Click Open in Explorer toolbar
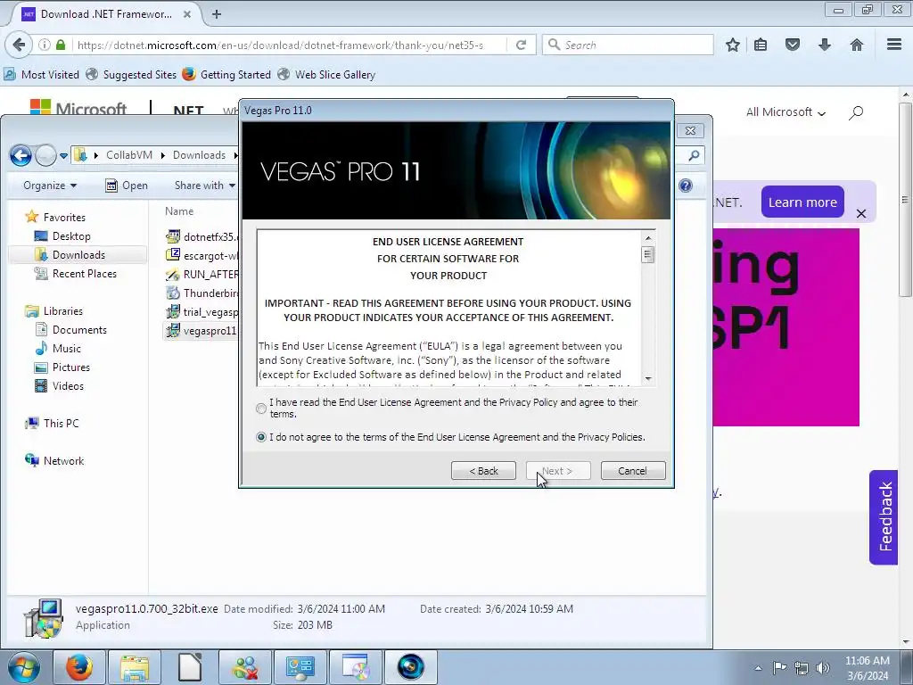This screenshot has height=685, width=913. [127, 186]
